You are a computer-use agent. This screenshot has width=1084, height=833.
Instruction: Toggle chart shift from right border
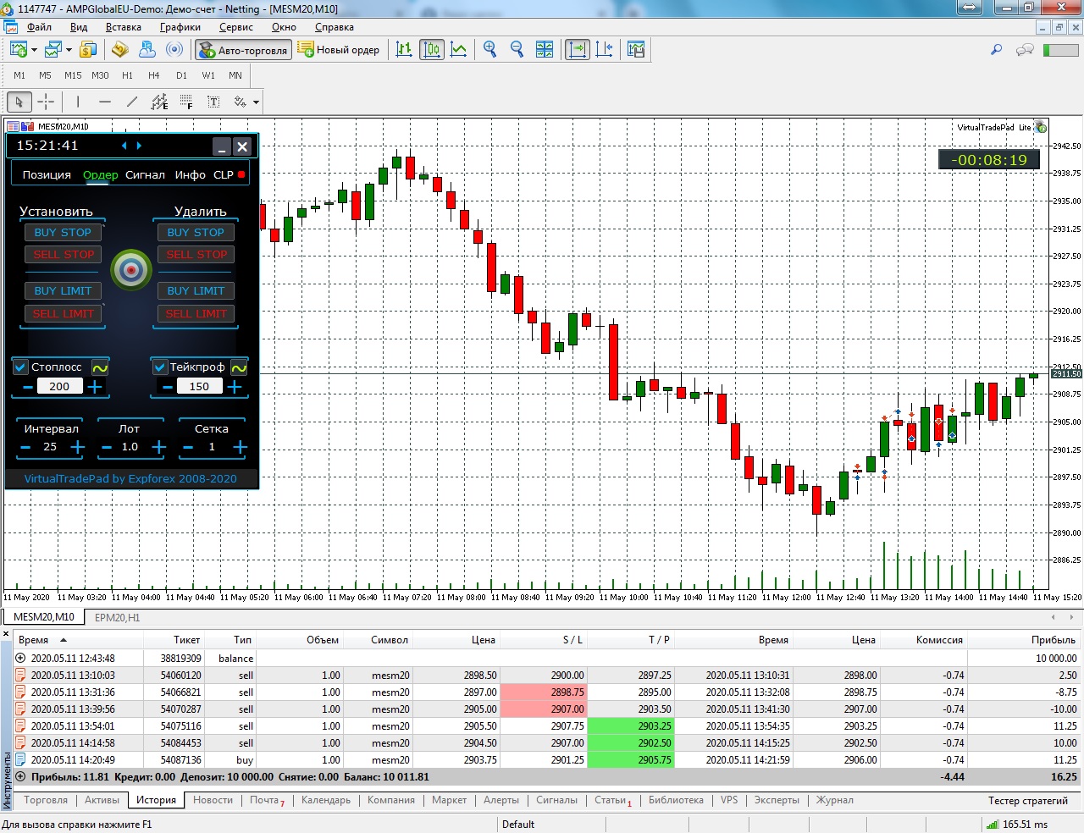tap(605, 50)
